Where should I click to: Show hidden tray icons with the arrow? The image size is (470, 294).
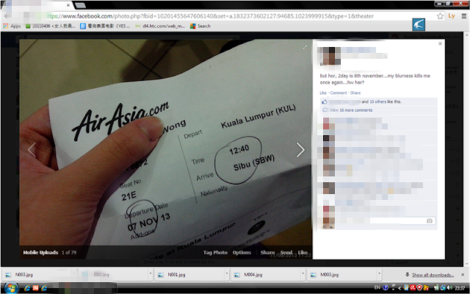[399, 288]
